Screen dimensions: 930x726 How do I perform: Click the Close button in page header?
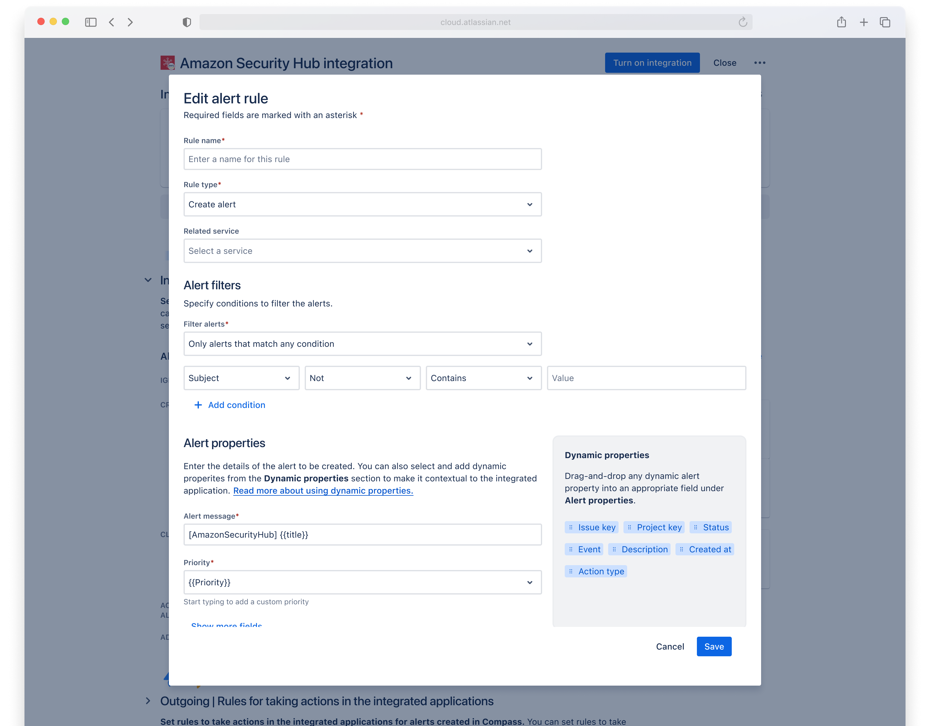click(x=724, y=63)
